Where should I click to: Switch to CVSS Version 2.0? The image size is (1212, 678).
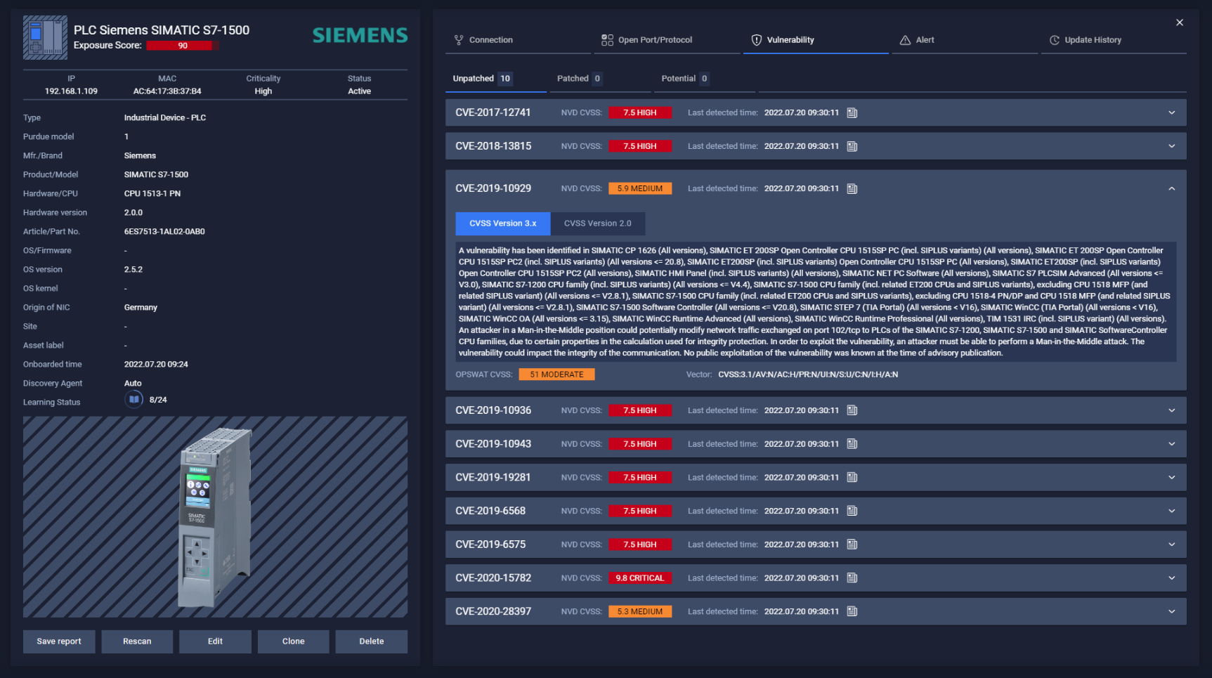(597, 223)
